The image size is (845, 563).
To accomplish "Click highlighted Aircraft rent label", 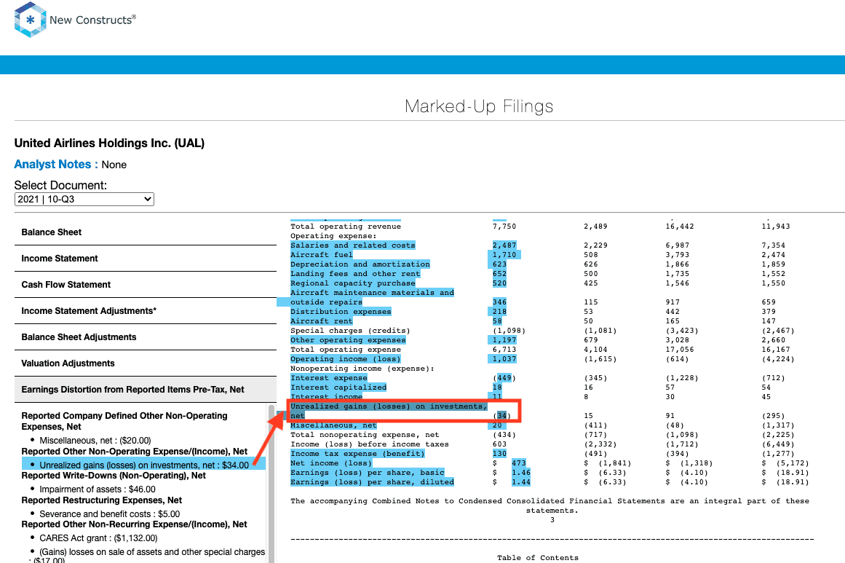I will pos(322,321).
